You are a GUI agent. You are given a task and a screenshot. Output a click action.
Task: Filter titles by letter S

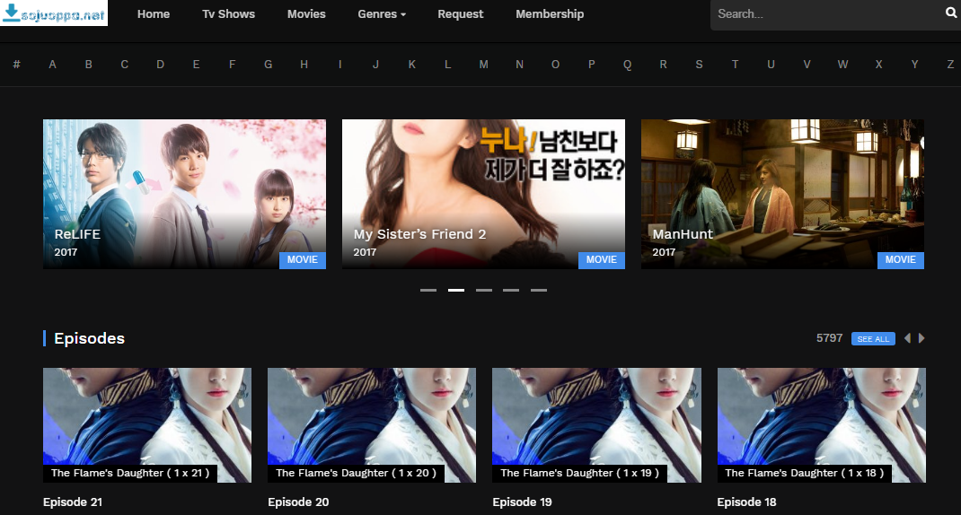(699, 65)
